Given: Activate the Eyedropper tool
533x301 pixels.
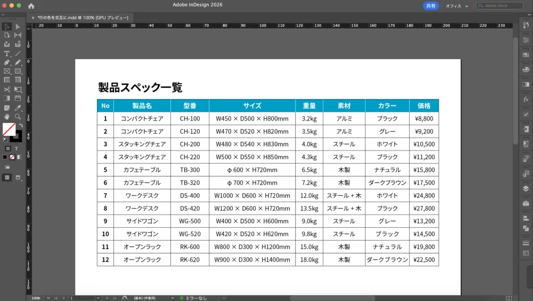Looking at the screenshot, I should tap(18, 107).
